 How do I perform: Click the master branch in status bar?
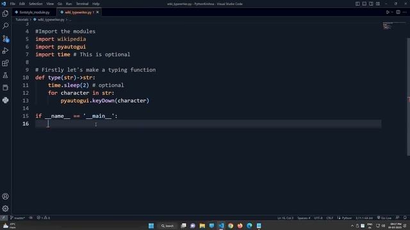[17, 218]
